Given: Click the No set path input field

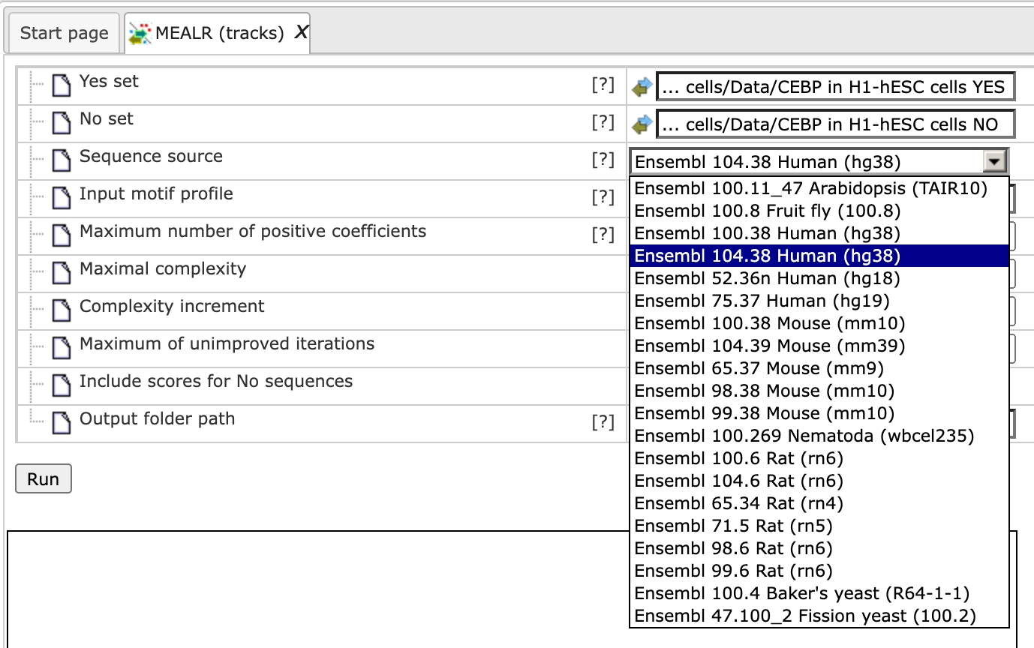Looking at the screenshot, I should pos(836,124).
